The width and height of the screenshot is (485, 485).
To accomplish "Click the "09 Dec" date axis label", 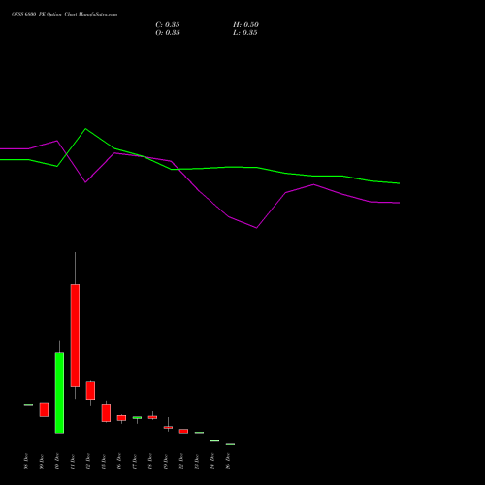I will [42, 462].
